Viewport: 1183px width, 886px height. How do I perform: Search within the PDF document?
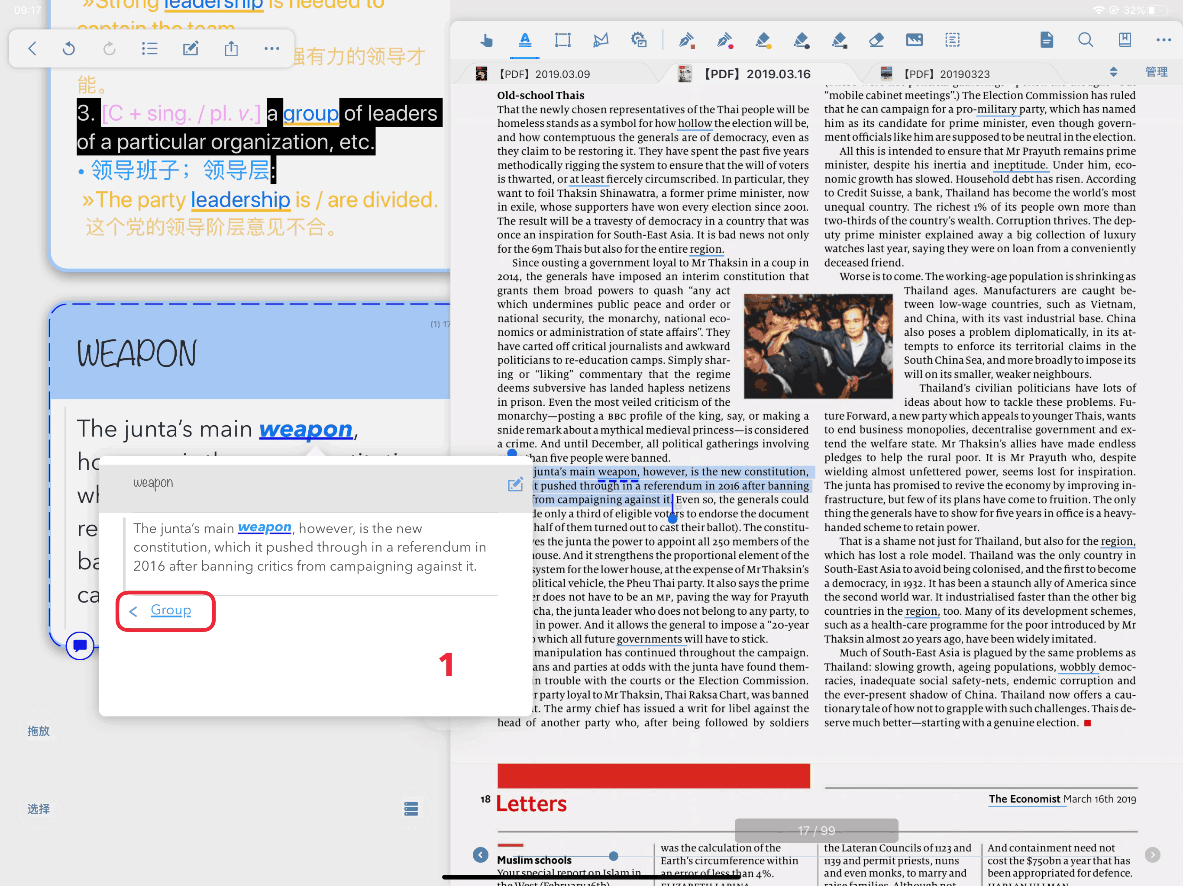(1086, 40)
